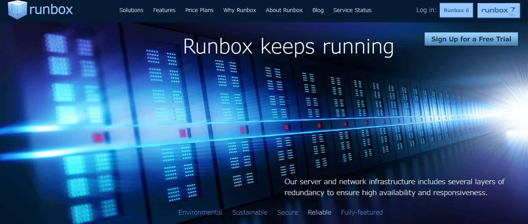
Task: Click the server redundancy description text
Action: (x=394, y=187)
